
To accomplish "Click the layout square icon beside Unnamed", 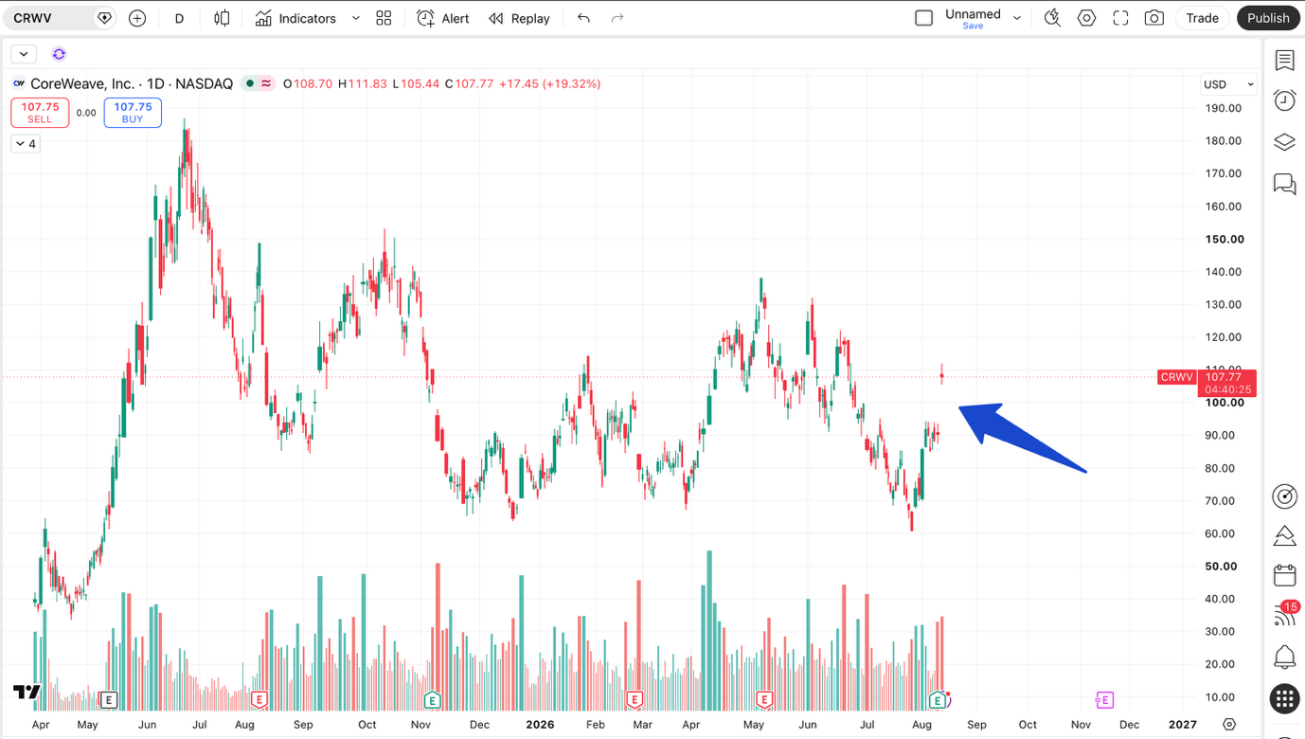I will point(924,18).
